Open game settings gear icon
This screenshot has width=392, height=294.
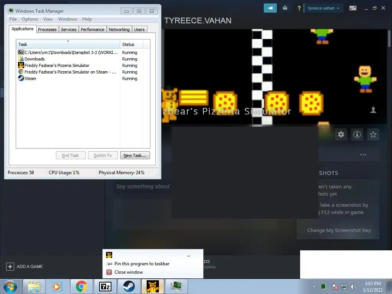coord(341,134)
